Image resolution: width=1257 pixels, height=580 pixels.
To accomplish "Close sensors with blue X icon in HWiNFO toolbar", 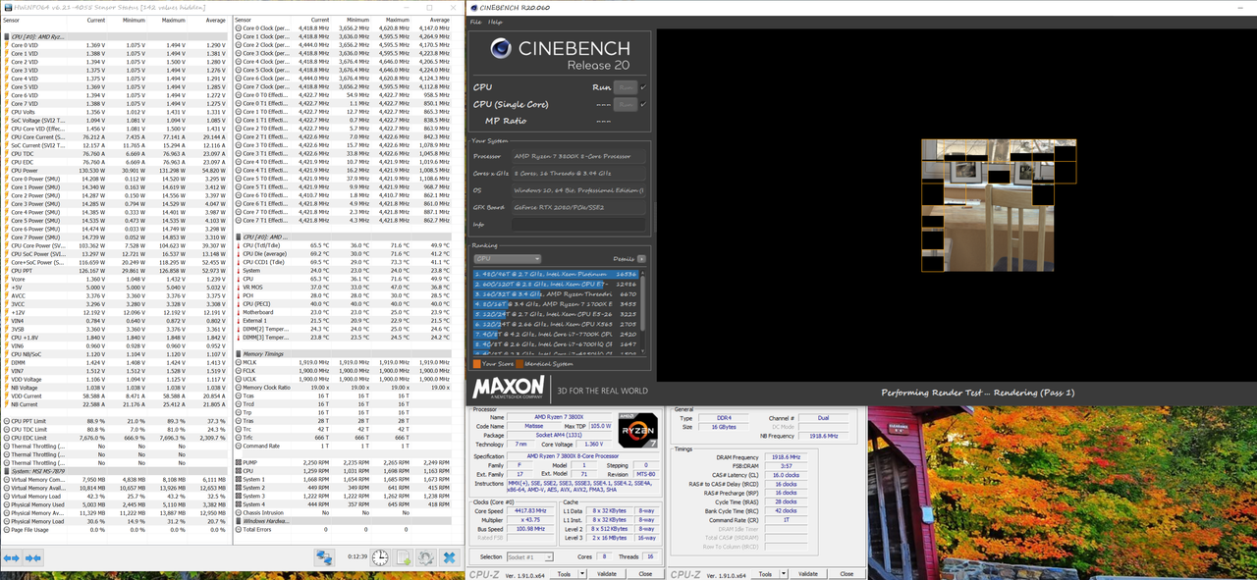I will tap(449, 557).
